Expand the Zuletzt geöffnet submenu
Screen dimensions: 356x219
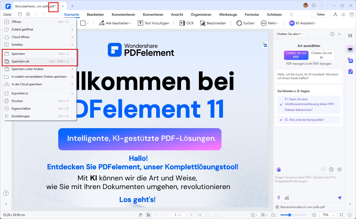40,29
